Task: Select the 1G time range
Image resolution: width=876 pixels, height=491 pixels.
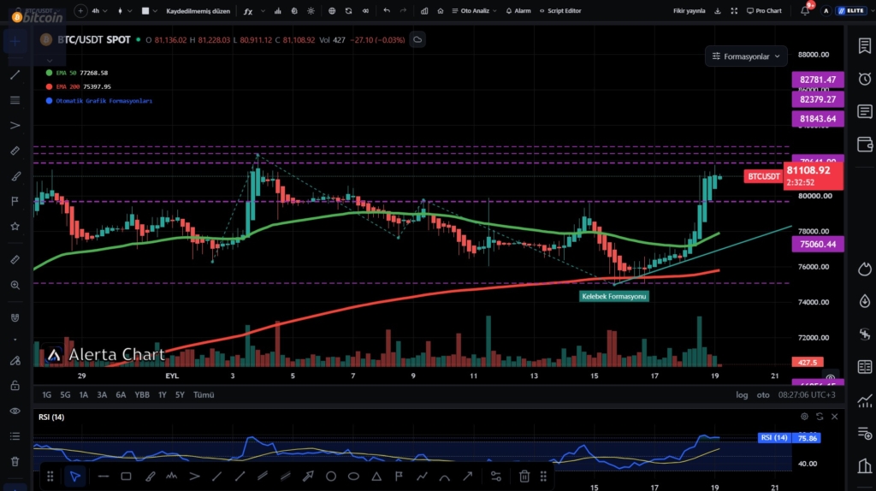Action: pyautogui.click(x=46, y=394)
